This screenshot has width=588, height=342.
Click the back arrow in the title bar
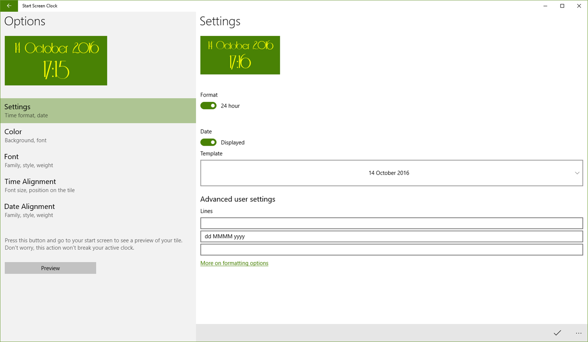(9, 6)
